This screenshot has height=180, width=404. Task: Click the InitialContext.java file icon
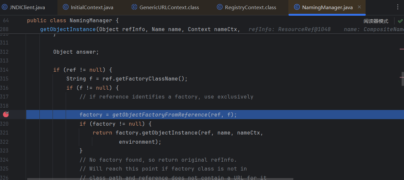click(66, 7)
